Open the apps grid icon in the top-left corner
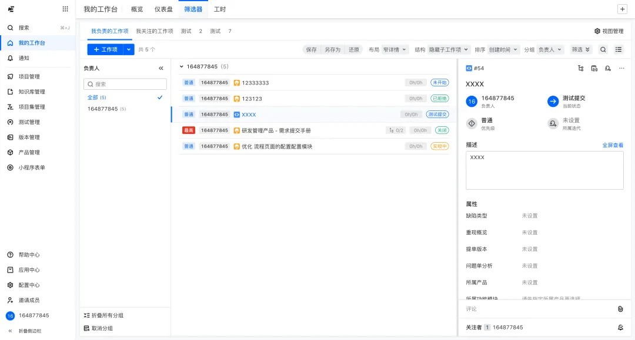Screen dimensions: 635x340 click(x=65, y=9)
